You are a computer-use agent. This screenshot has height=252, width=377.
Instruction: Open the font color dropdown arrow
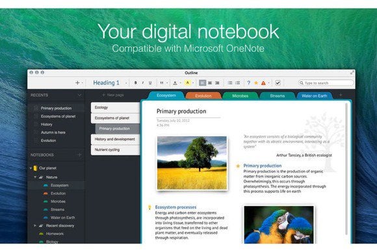pos(181,83)
